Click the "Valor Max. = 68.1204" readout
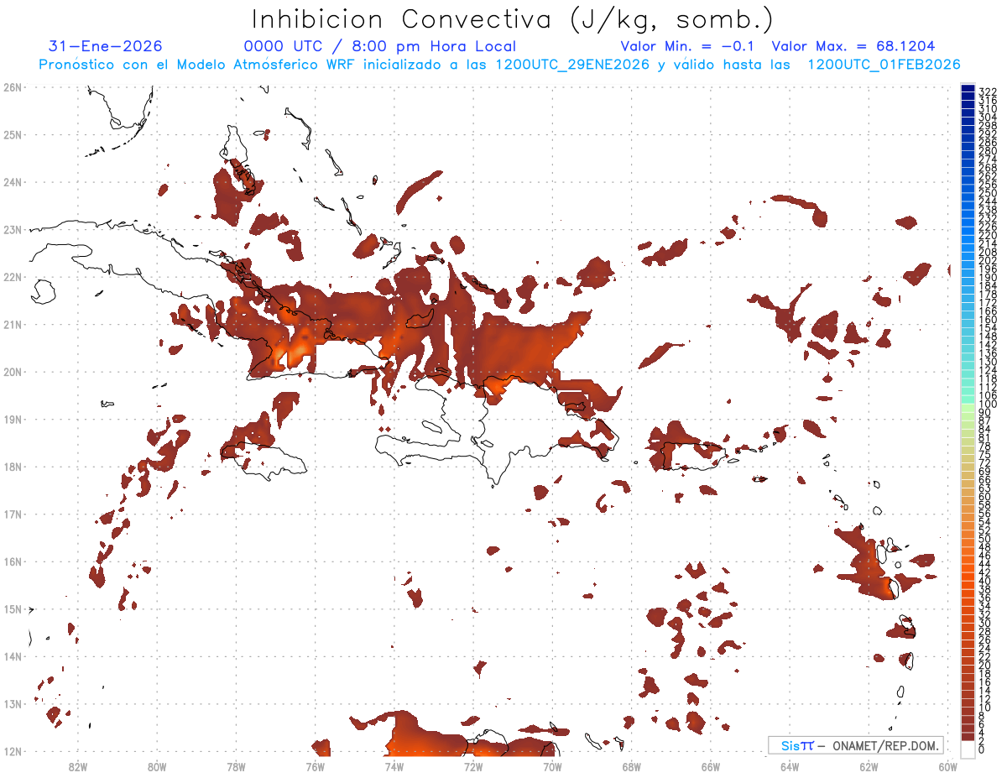 click(853, 46)
